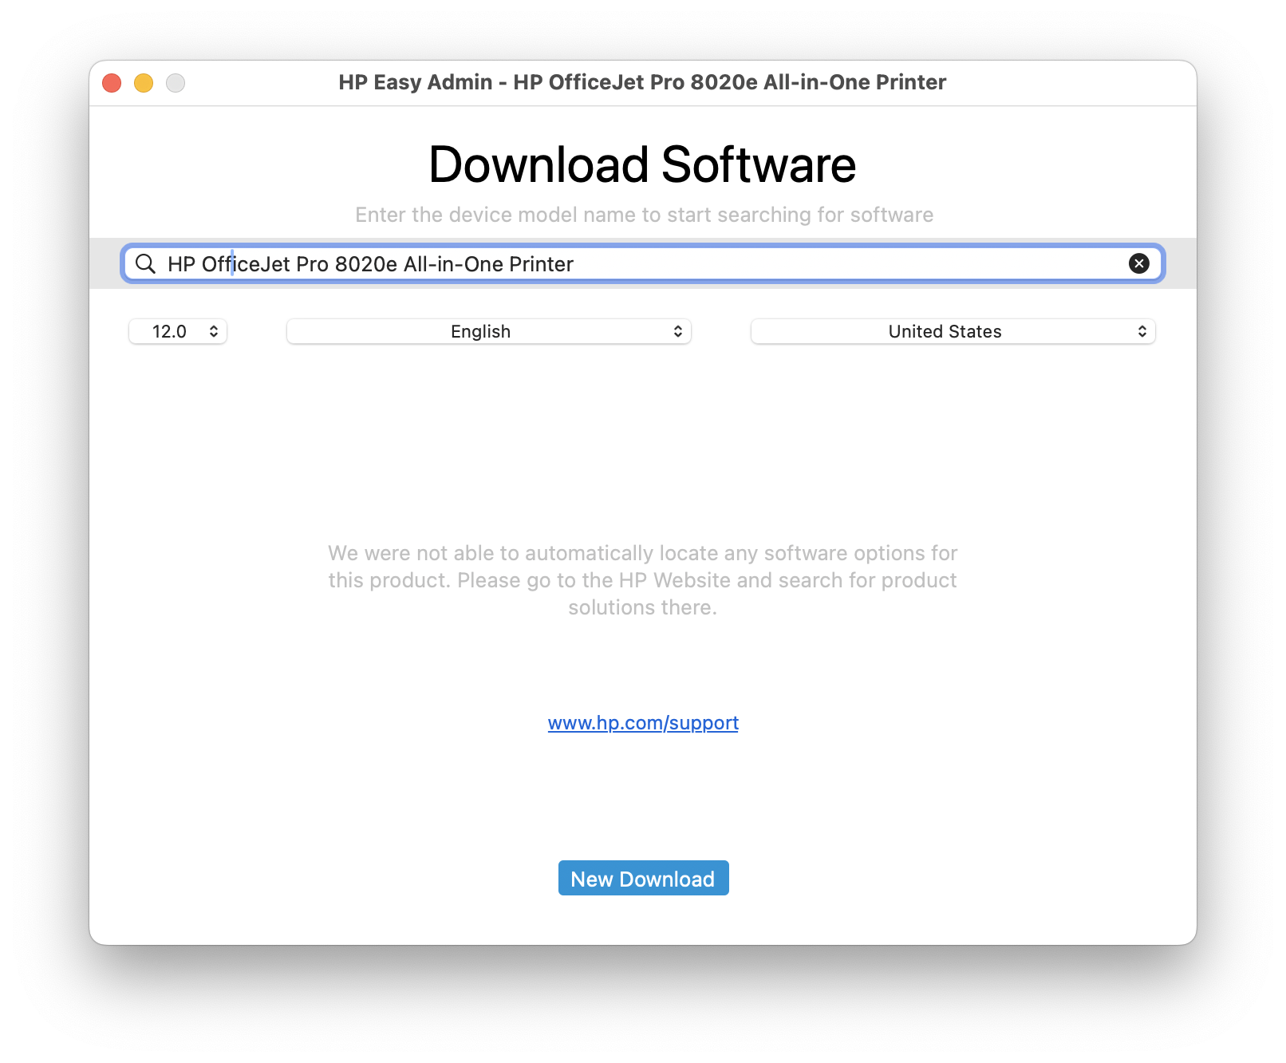Click the New Download button

point(643,878)
